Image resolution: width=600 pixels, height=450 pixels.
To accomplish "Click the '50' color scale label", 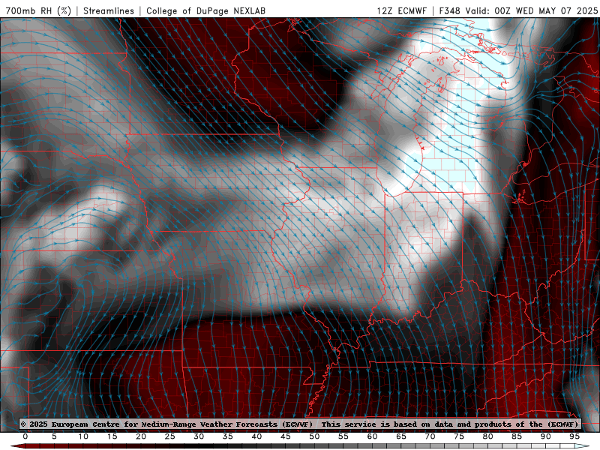I will (314, 436).
